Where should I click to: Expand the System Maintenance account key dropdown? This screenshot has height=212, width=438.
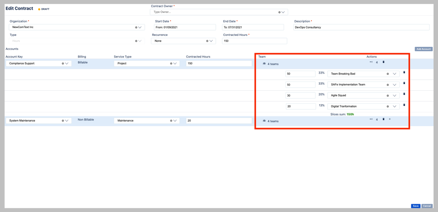click(67, 121)
